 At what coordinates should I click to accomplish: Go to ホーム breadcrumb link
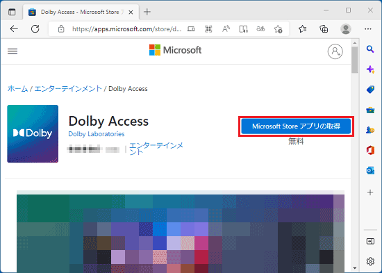17,89
